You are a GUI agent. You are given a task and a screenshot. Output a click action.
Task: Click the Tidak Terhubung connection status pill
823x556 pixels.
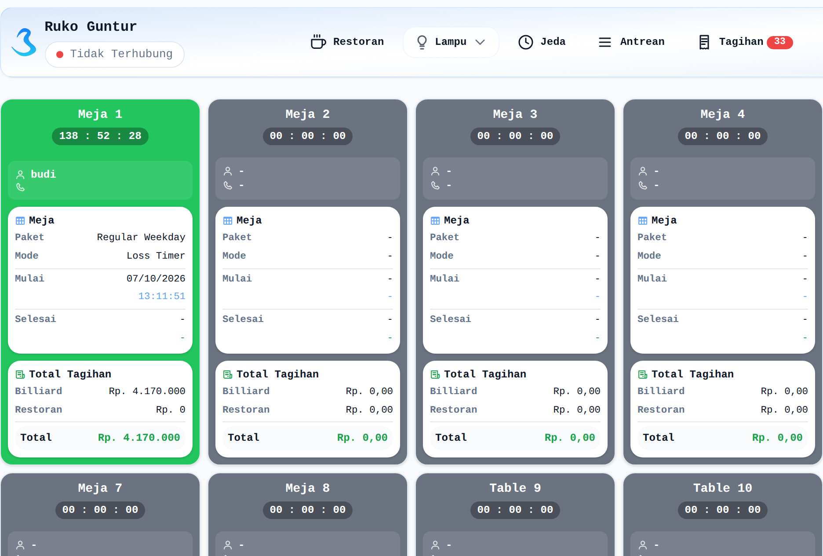(115, 54)
